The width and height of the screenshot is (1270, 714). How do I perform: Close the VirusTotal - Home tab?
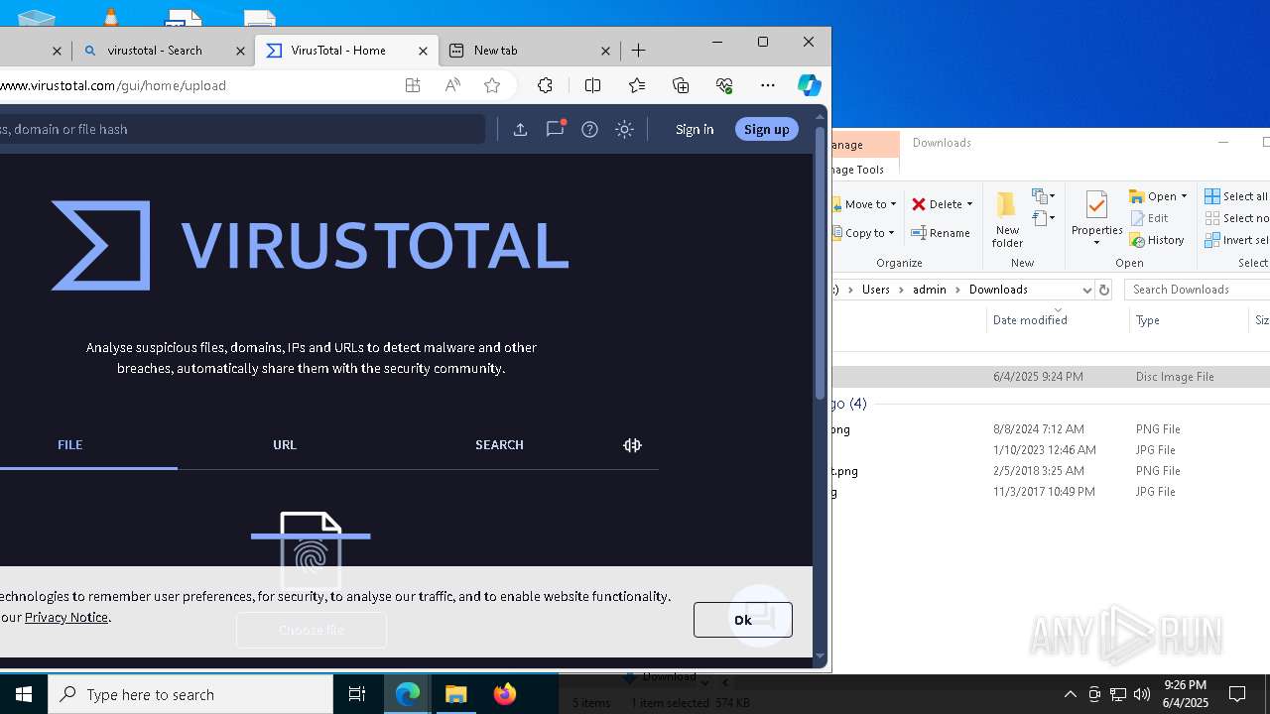[x=424, y=51]
